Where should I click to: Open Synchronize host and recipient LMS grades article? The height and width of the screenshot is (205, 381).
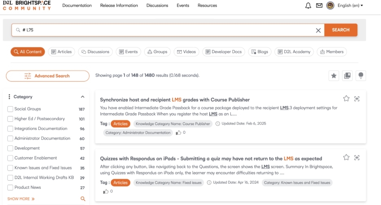[x=175, y=99]
